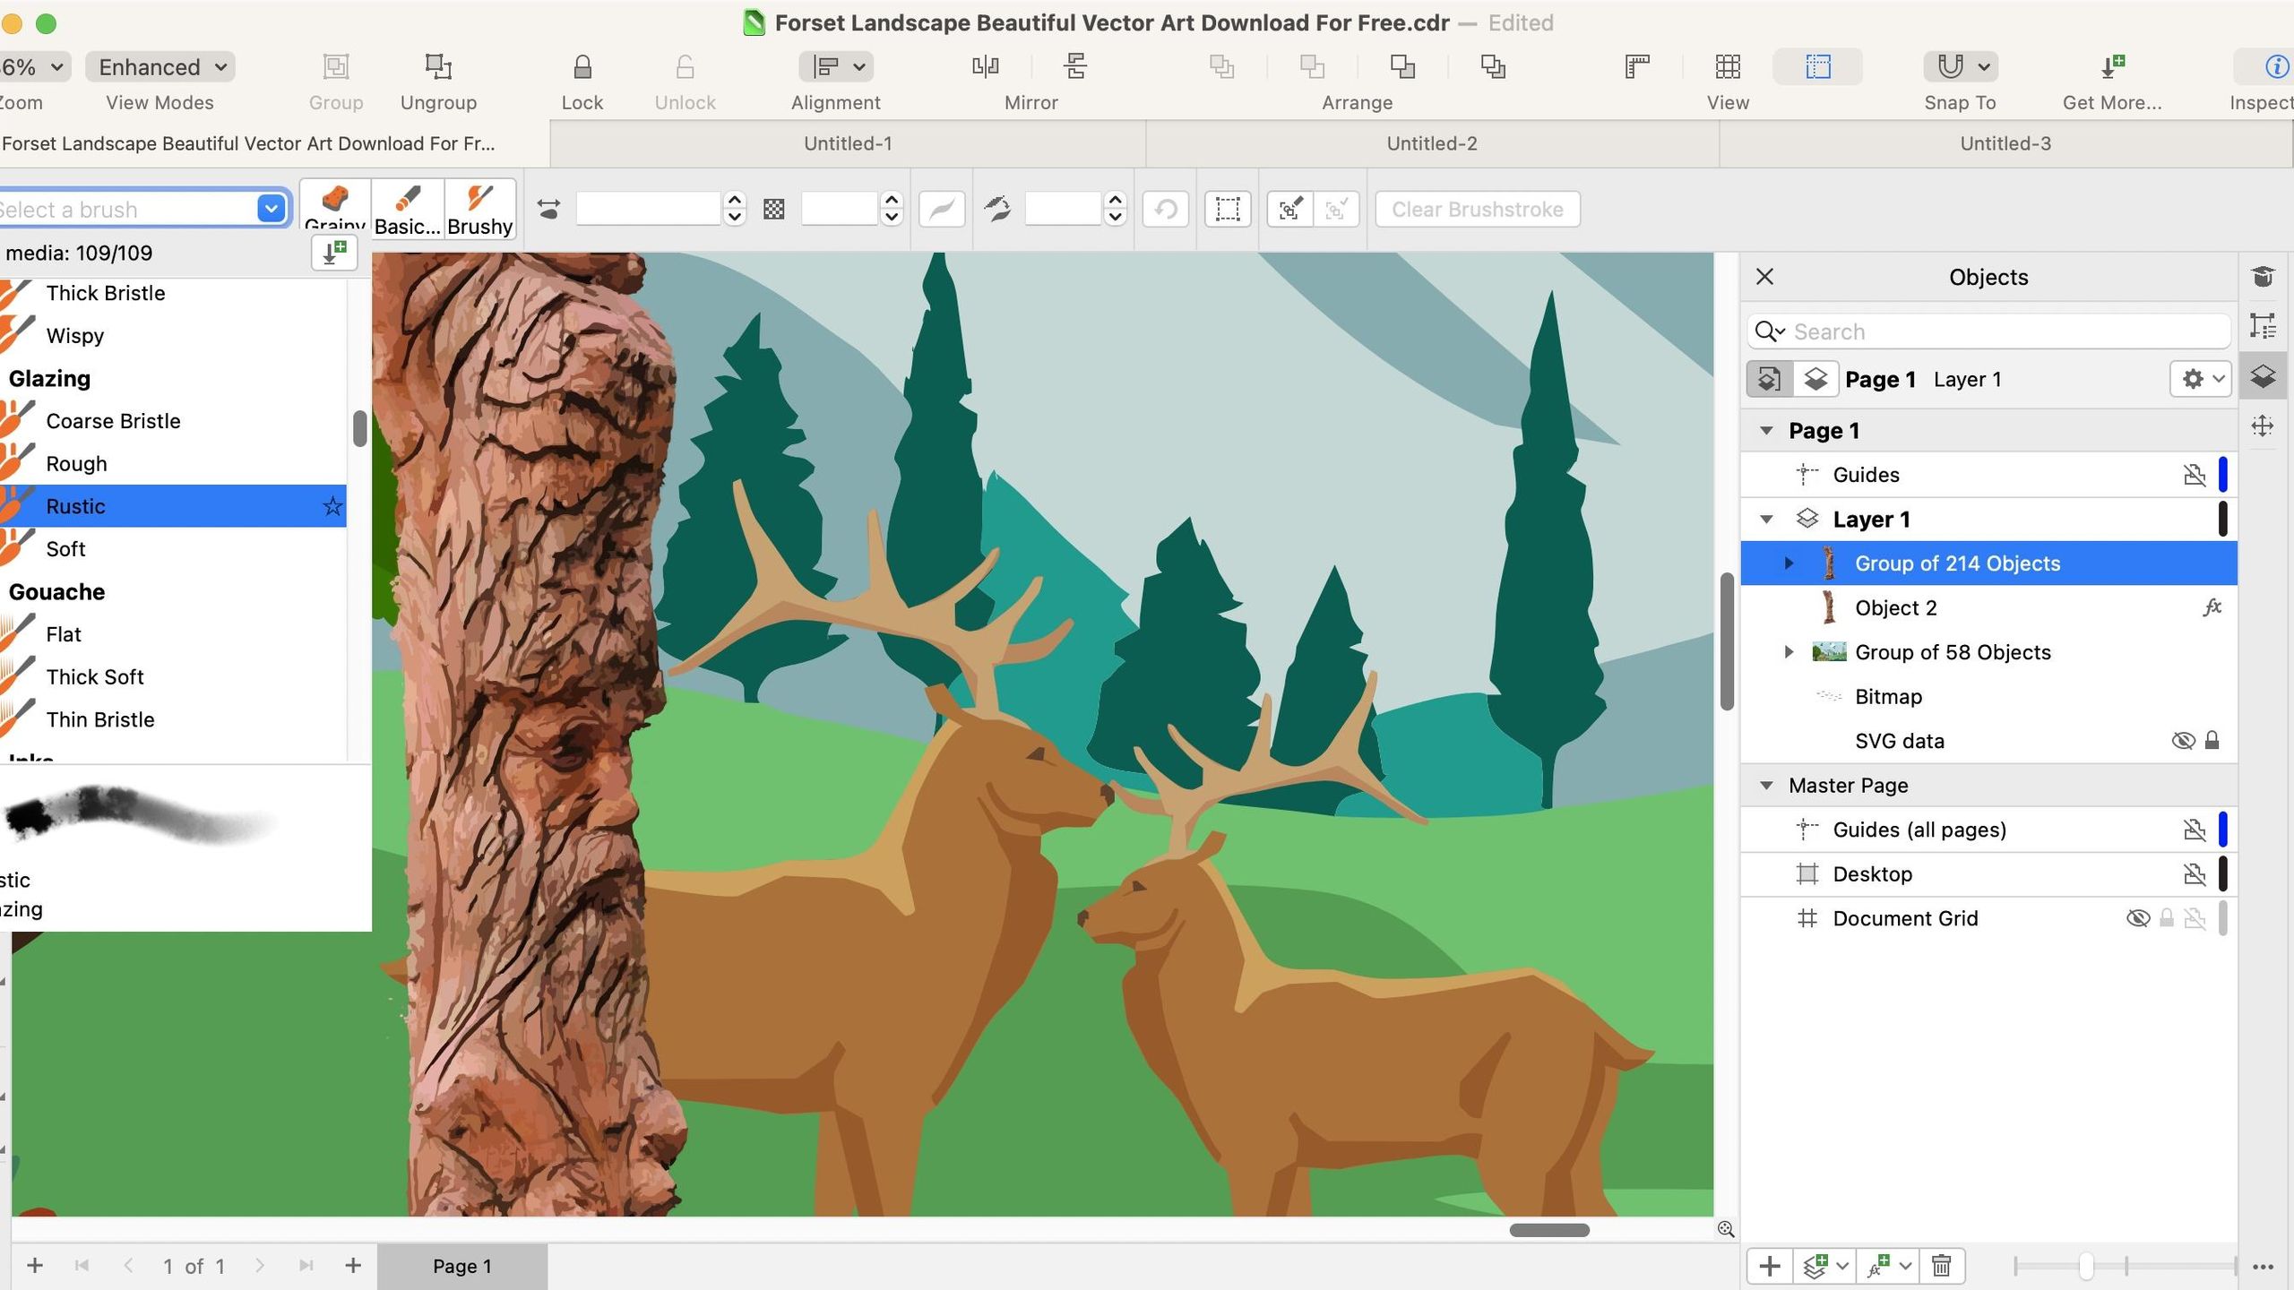Viewport: 2294px width, 1290px height.
Task: Click the Clear Brushstroke button
Action: 1477,210
